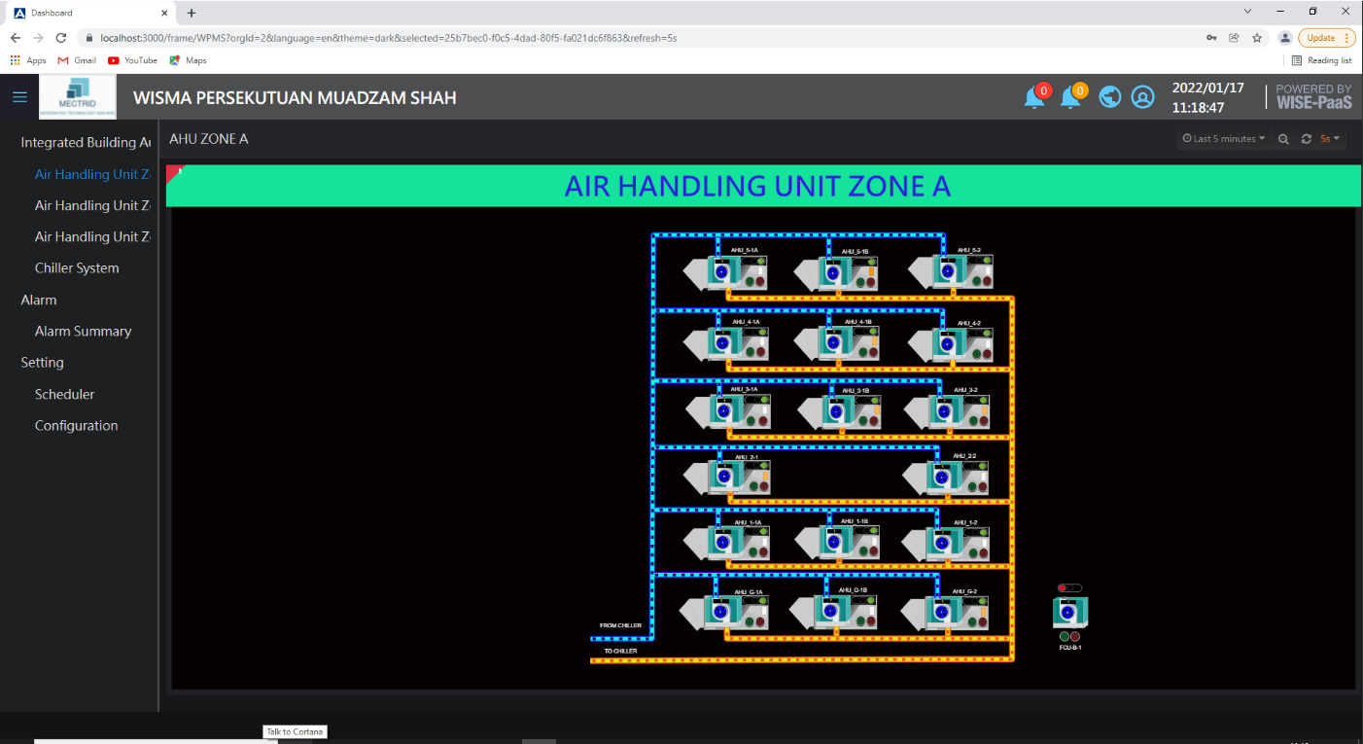Viewport: 1363px width, 744px height.
Task: Refresh the dashboard with the refresh icon
Action: pyautogui.click(x=1307, y=139)
